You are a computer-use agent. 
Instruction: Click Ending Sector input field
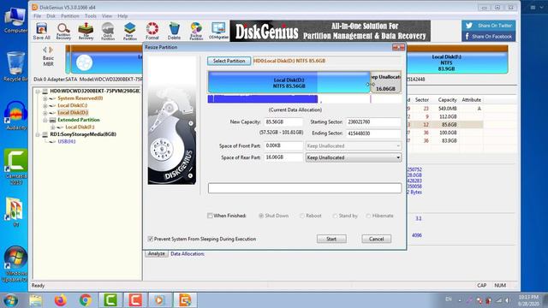pos(373,133)
